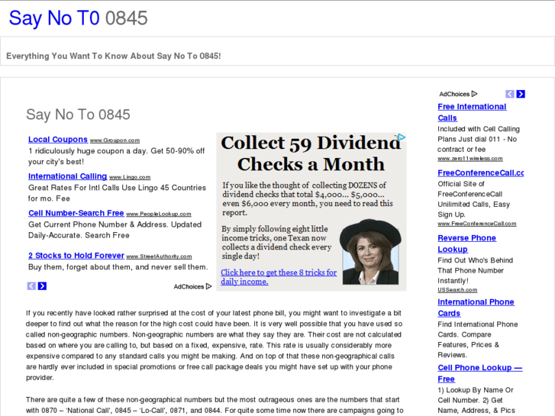Open the Cell Number-Search Free link
555x416 pixels.
(x=76, y=213)
